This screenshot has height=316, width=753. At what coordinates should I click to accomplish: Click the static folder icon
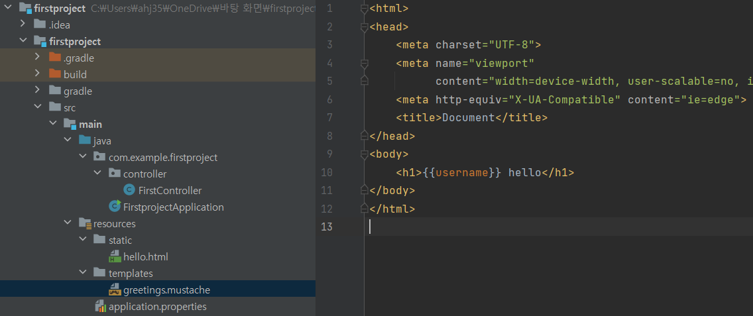(x=99, y=240)
